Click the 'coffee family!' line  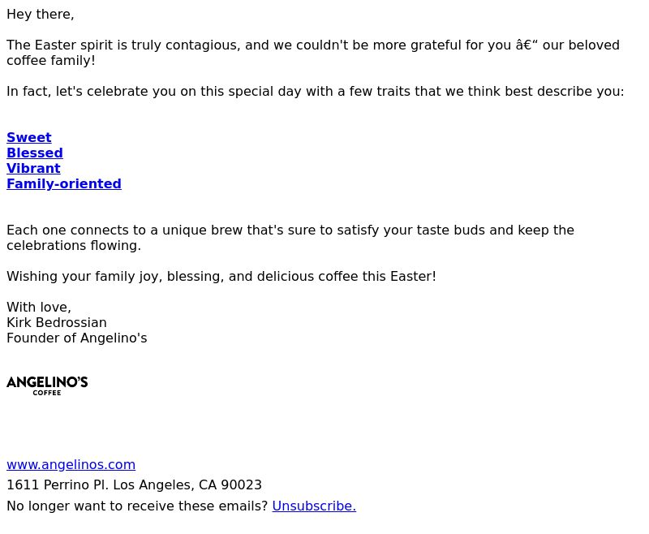click(51, 60)
